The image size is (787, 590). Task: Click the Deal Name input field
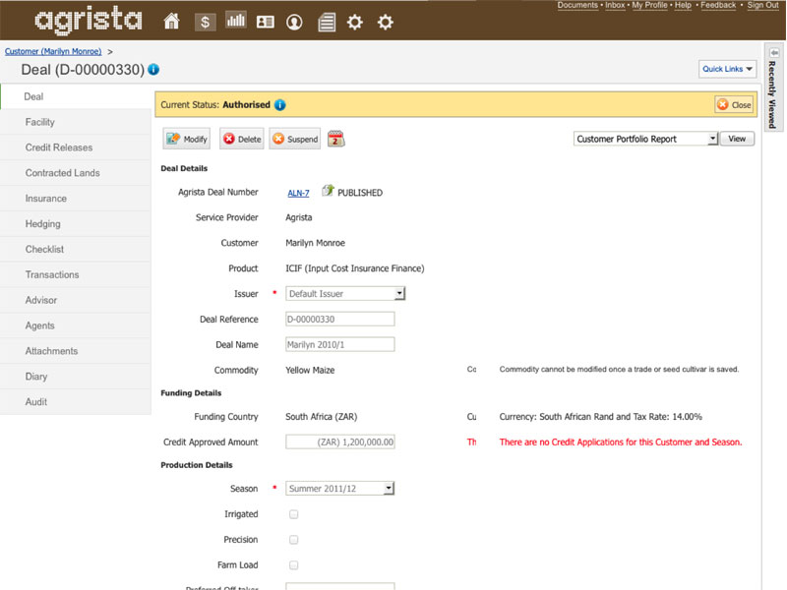(339, 345)
